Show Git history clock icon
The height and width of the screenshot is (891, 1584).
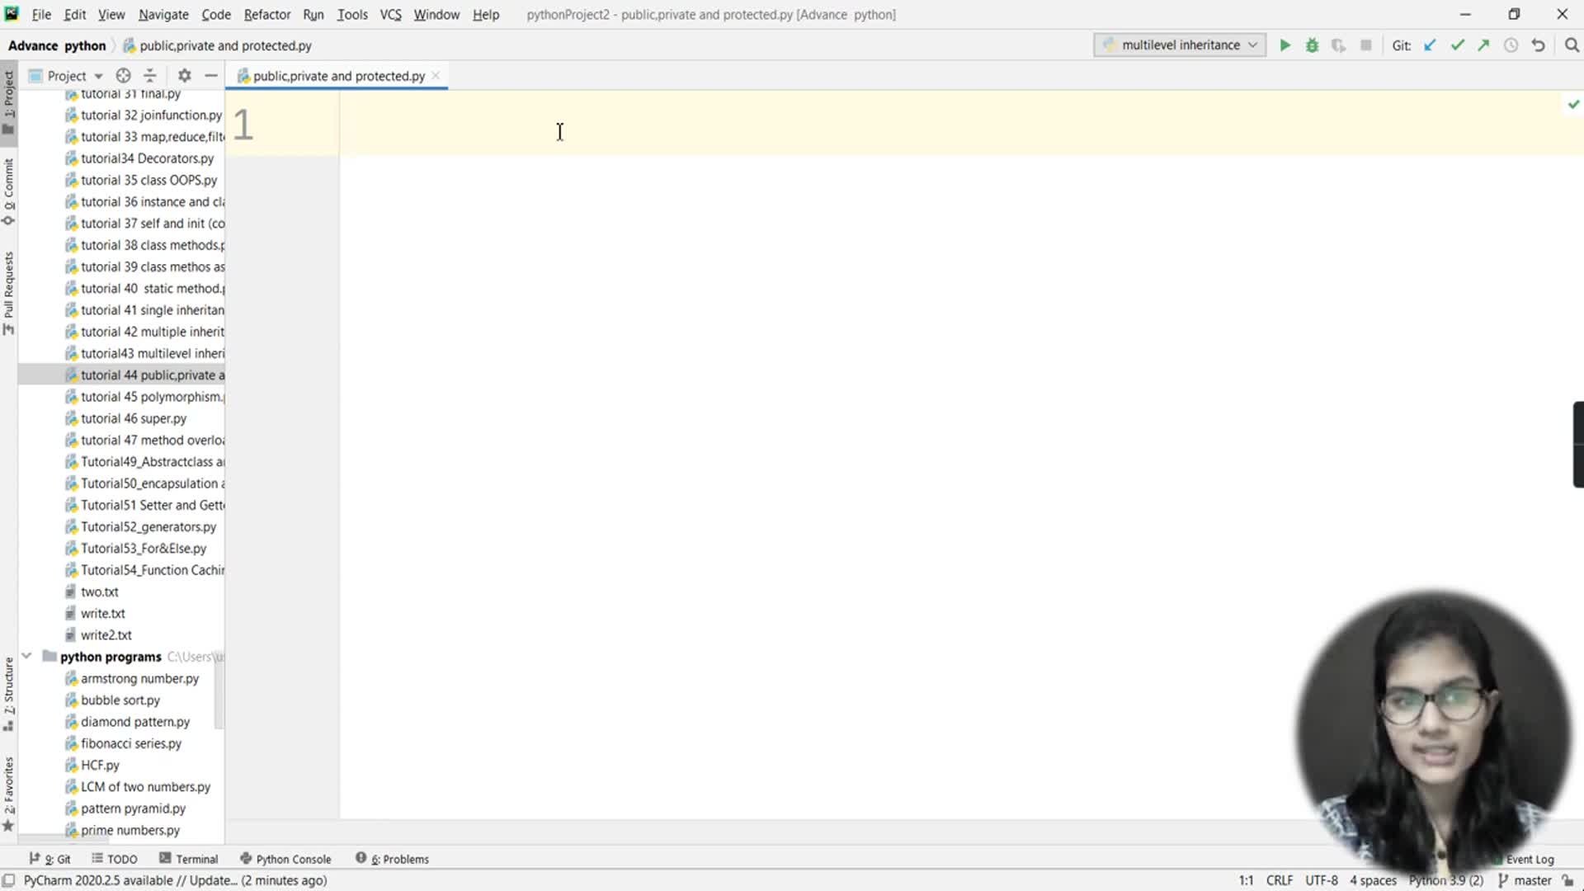(1511, 45)
